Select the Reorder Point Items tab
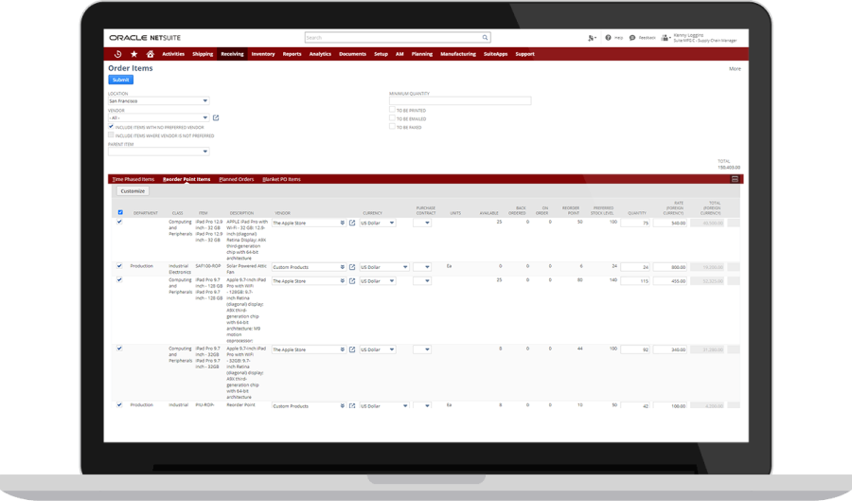Viewport: 852px width, 501px height. [x=186, y=179]
